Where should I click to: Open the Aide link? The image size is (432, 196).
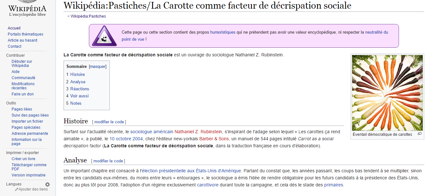(15, 72)
